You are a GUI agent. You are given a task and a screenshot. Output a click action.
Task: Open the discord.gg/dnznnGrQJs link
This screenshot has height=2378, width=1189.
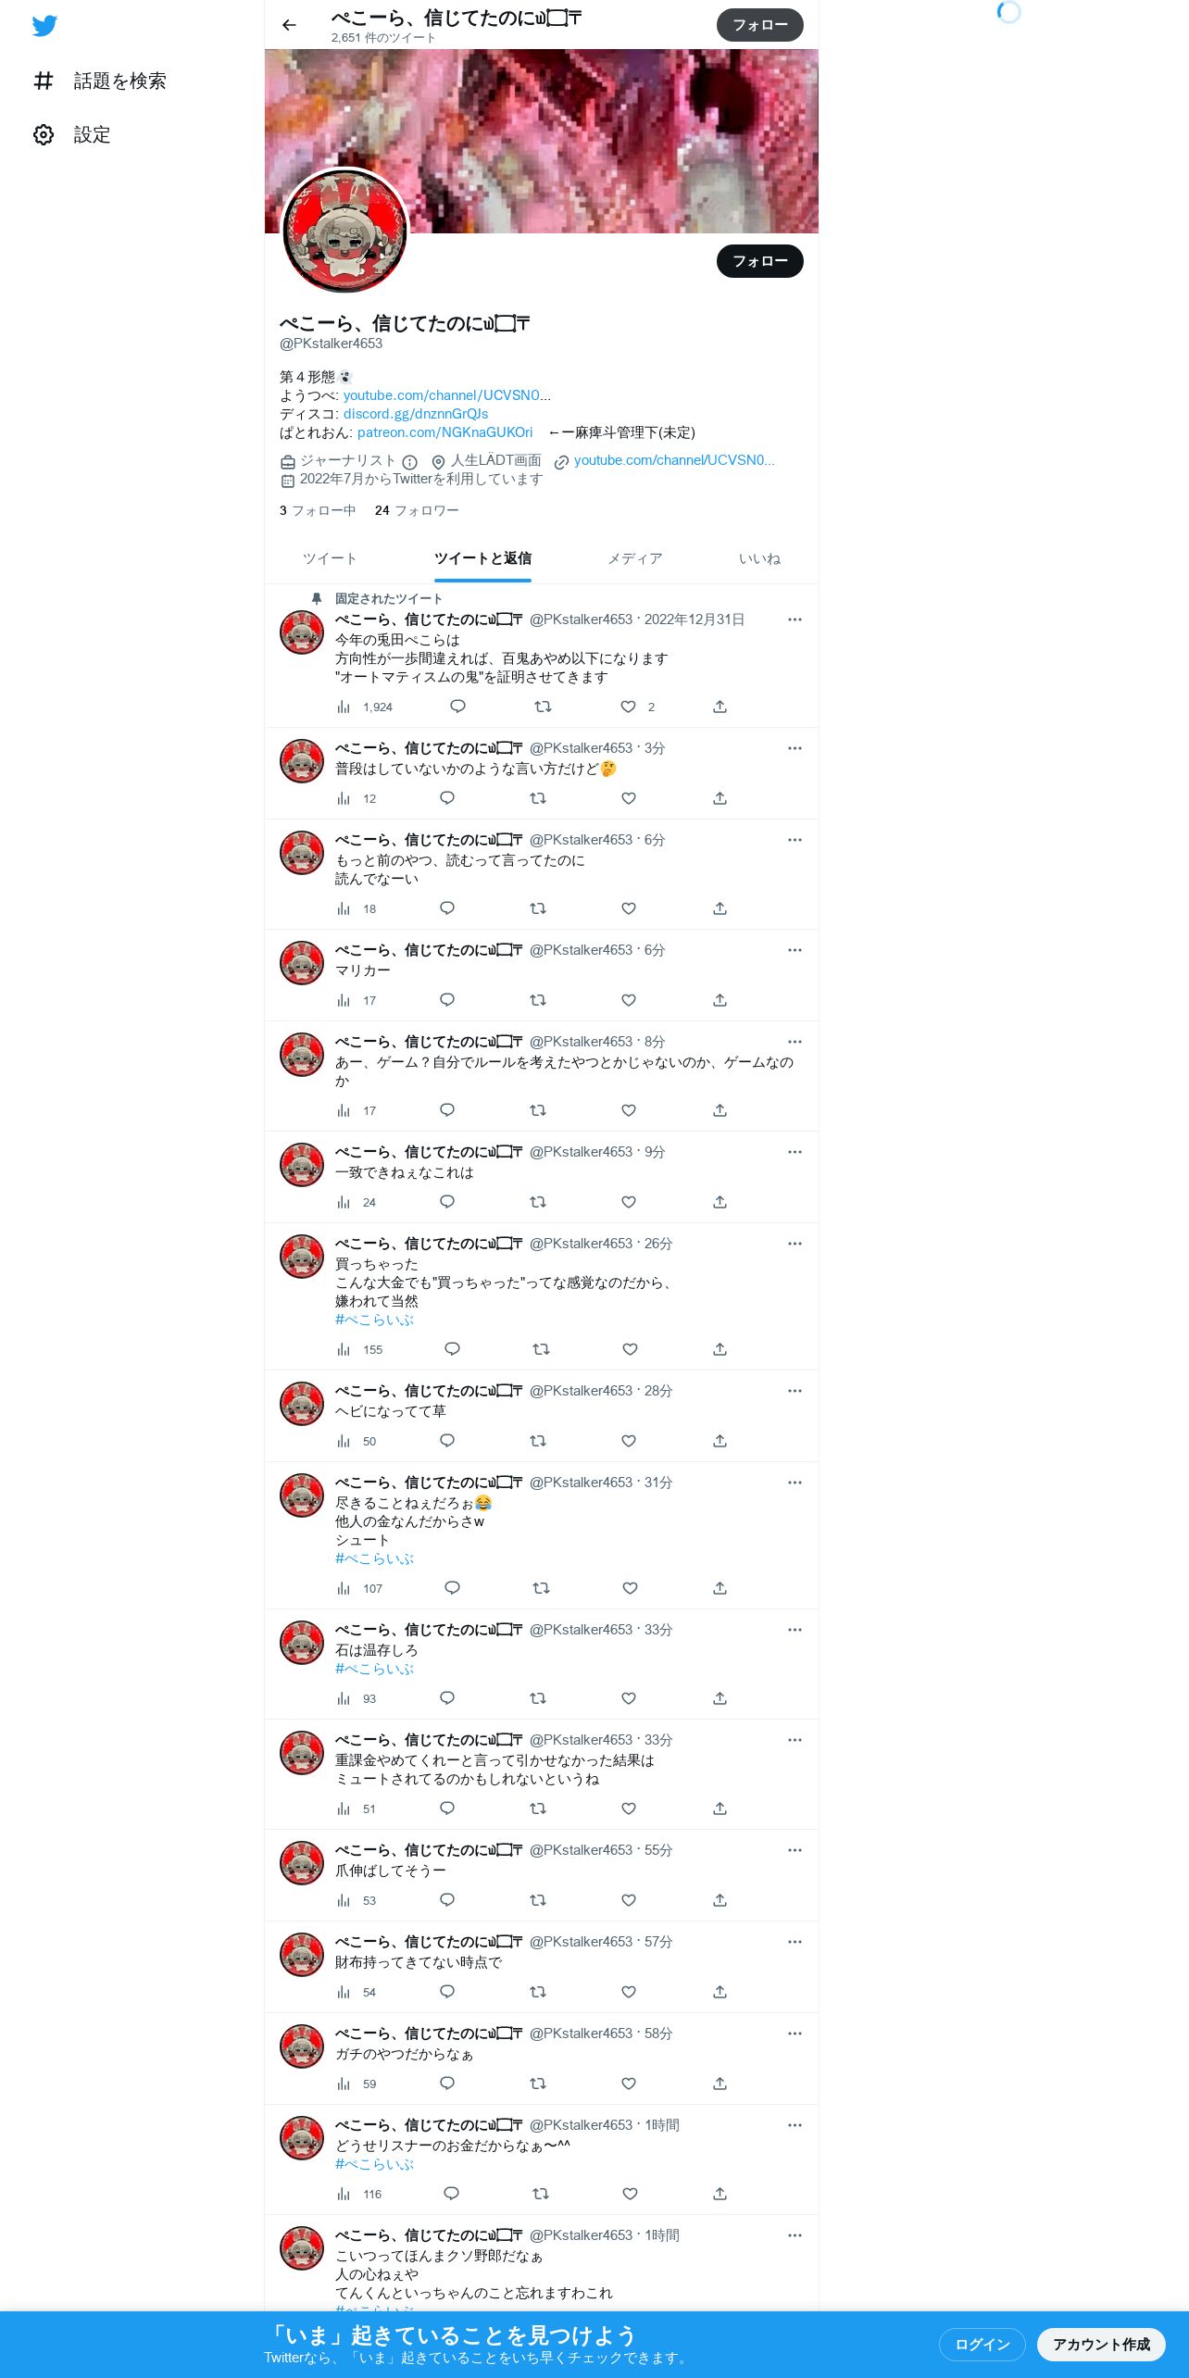(x=416, y=414)
